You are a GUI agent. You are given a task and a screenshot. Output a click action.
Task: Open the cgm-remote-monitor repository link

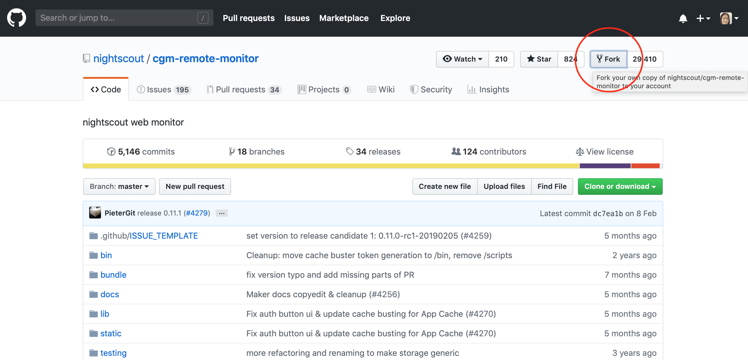[206, 59]
